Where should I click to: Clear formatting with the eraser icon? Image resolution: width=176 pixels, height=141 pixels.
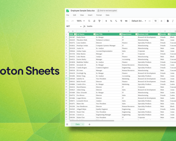pyautogui.click(x=94, y=21)
